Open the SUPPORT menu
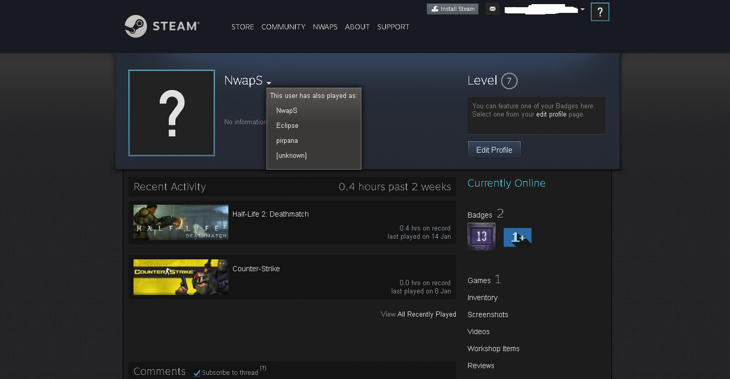The height and width of the screenshot is (379, 730). point(393,27)
